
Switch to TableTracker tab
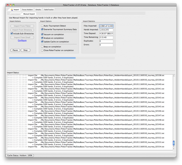pos(49,10)
